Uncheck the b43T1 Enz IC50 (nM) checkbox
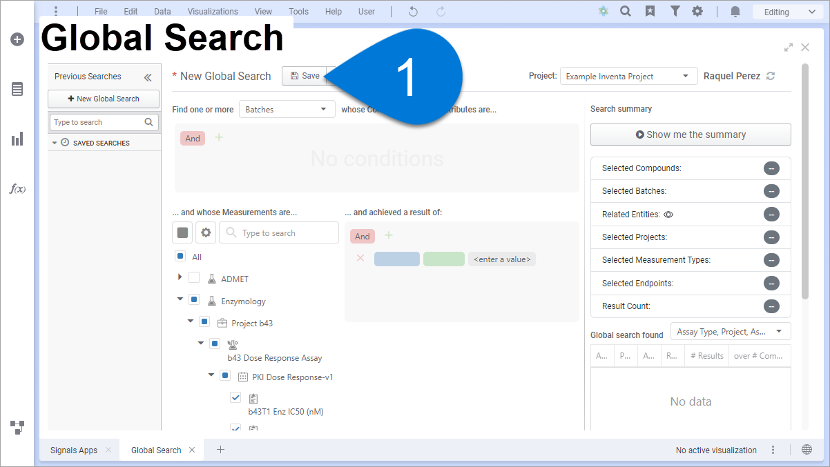830x467 pixels. tap(235, 397)
